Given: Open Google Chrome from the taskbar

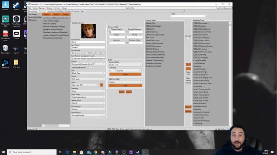Looking at the screenshot, I should click(x=96, y=152).
